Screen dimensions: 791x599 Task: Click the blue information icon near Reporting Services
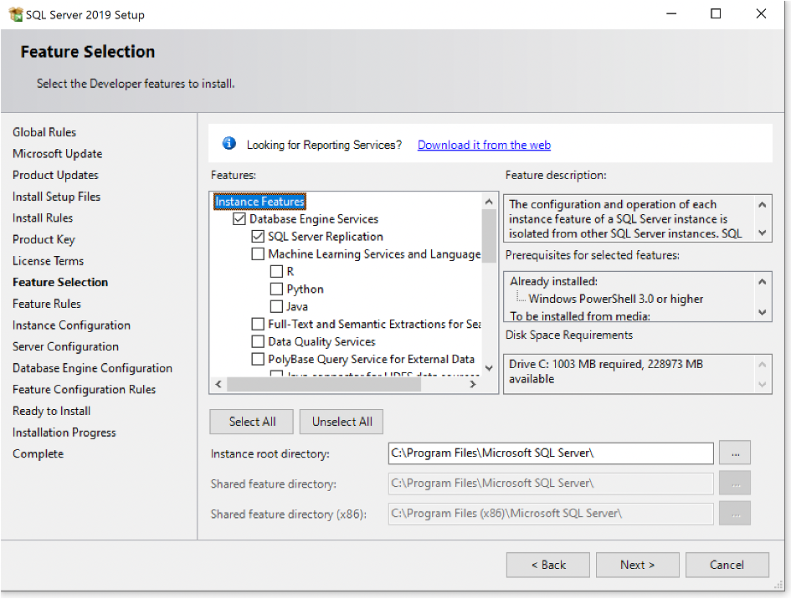click(x=229, y=142)
